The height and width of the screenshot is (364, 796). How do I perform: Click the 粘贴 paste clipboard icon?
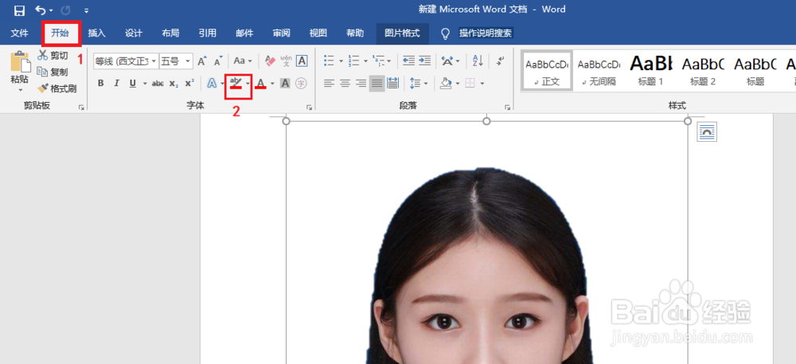coord(20,62)
